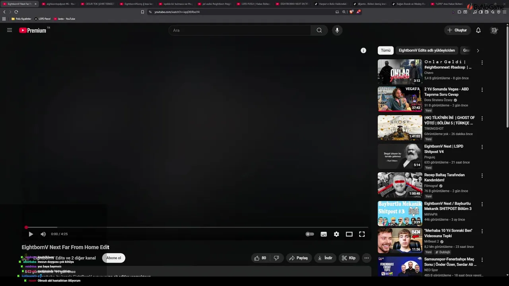Screen dimensions: 509x286
Task: Click the video title text
Action: point(65,247)
